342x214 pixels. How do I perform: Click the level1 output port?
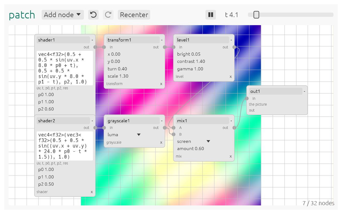(x=234, y=47)
